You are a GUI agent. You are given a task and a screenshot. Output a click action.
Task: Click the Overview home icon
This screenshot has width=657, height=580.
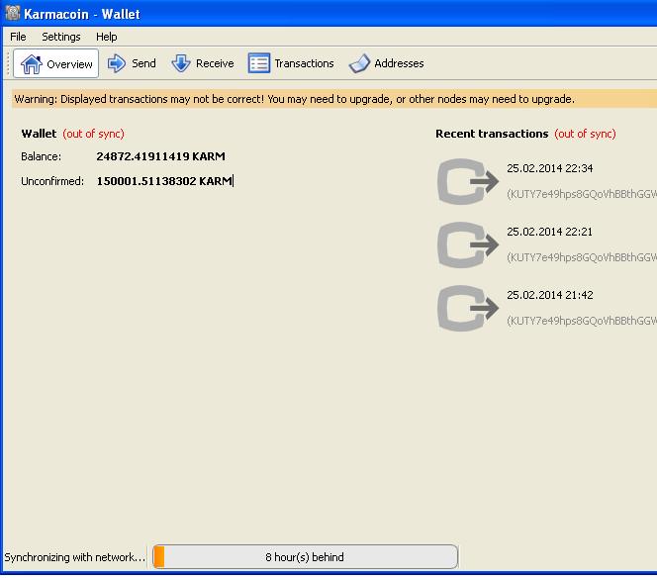coord(32,64)
